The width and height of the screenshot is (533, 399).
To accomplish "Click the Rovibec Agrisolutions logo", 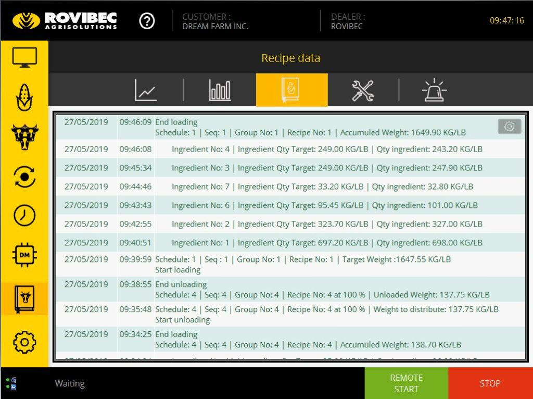I will point(65,21).
